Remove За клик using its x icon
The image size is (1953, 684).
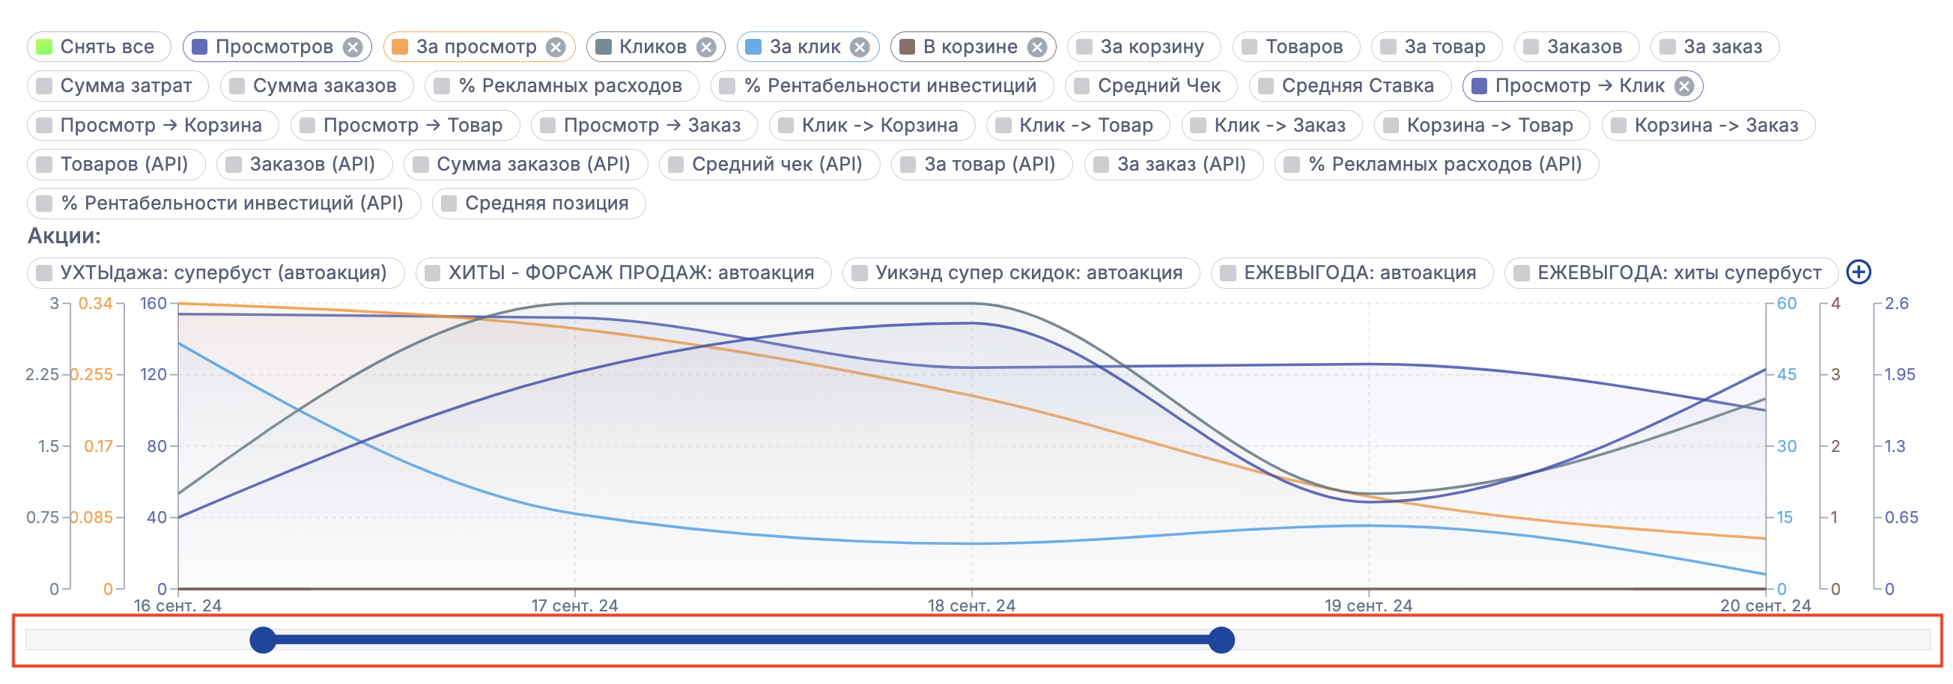859,47
